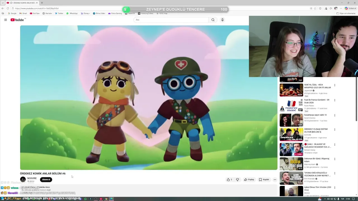This screenshot has height=201, width=358.
Task: Open a new browser tab
Action: (42, 3)
